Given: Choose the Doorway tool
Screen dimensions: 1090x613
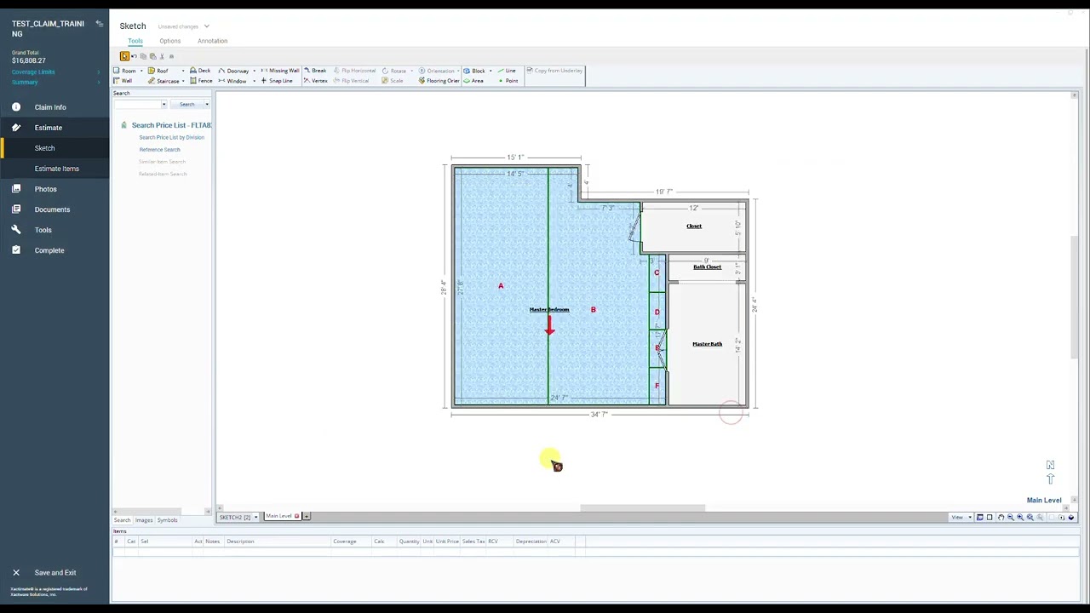Looking at the screenshot, I should click(x=233, y=71).
